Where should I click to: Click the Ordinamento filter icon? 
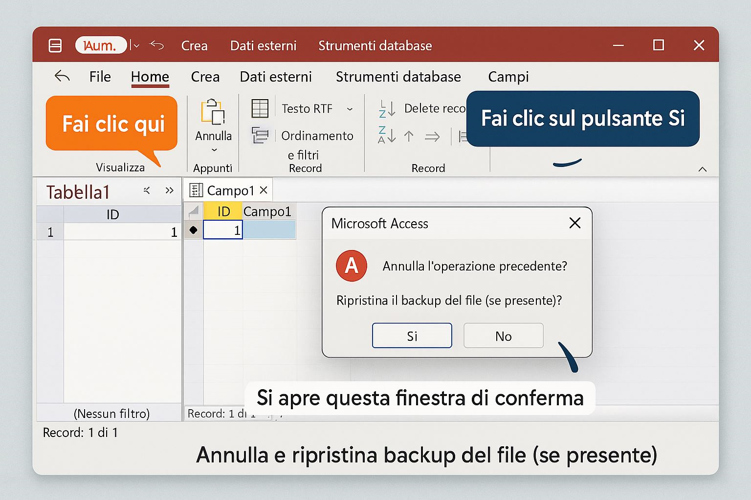260,135
